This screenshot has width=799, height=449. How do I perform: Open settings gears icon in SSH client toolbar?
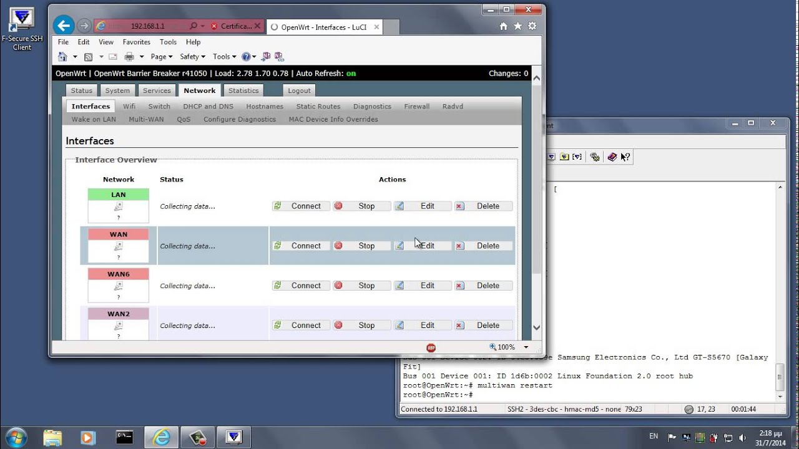coord(595,157)
